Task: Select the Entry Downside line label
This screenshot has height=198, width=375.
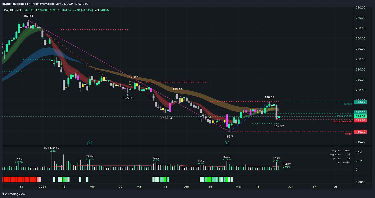Action: 343,122
